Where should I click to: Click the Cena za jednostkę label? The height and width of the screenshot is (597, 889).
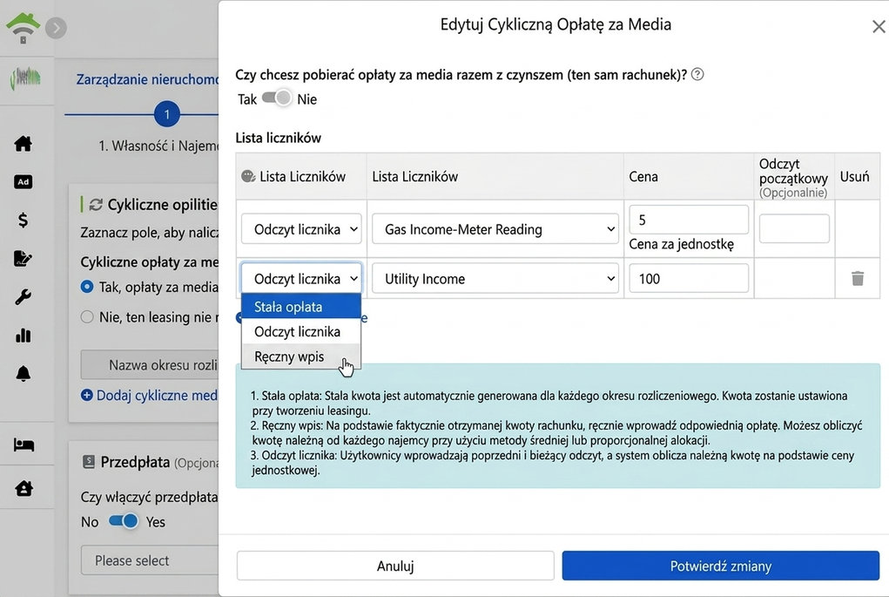click(681, 244)
